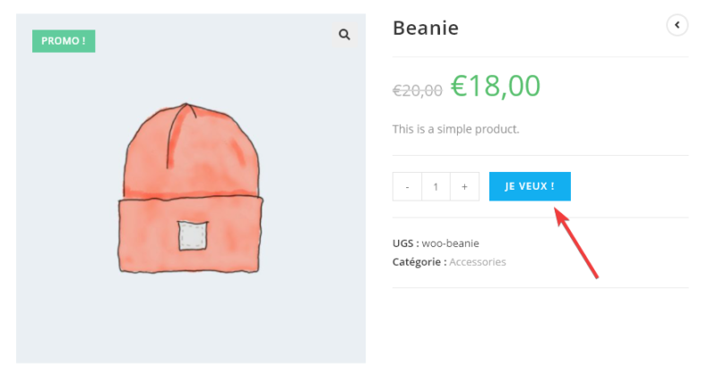717x385 pixels.
Task: Decrease quantity with the minus button
Action: tap(407, 186)
